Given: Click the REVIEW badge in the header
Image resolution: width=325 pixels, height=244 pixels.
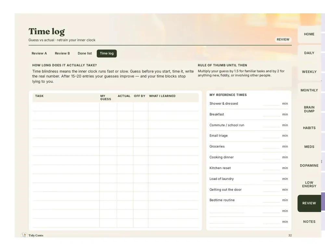Looking at the screenshot, I should [x=283, y=39].
